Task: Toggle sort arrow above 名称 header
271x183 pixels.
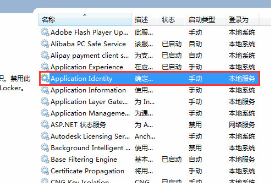Action: coord(85,15)
